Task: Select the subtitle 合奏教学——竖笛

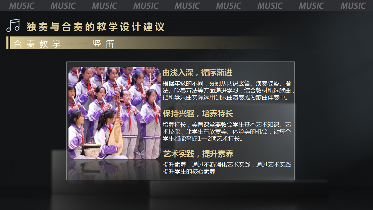Action: coord(64,44)
